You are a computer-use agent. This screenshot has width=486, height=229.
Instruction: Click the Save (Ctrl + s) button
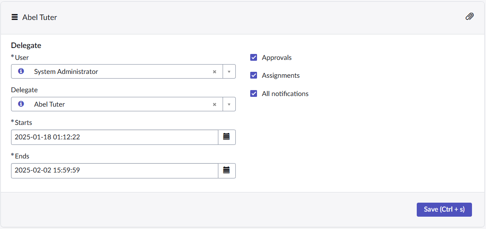tap(444, 209)
